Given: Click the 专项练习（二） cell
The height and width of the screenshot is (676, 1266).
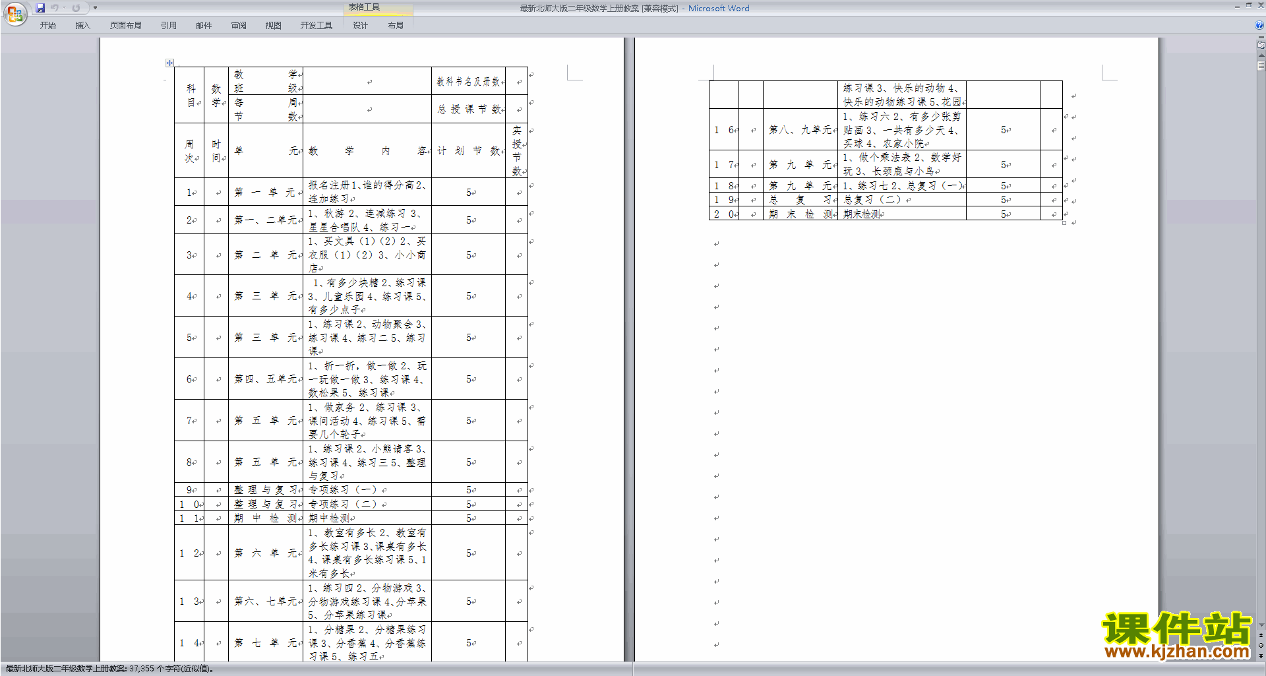Looking at the screenshot, I should (367, 504).
